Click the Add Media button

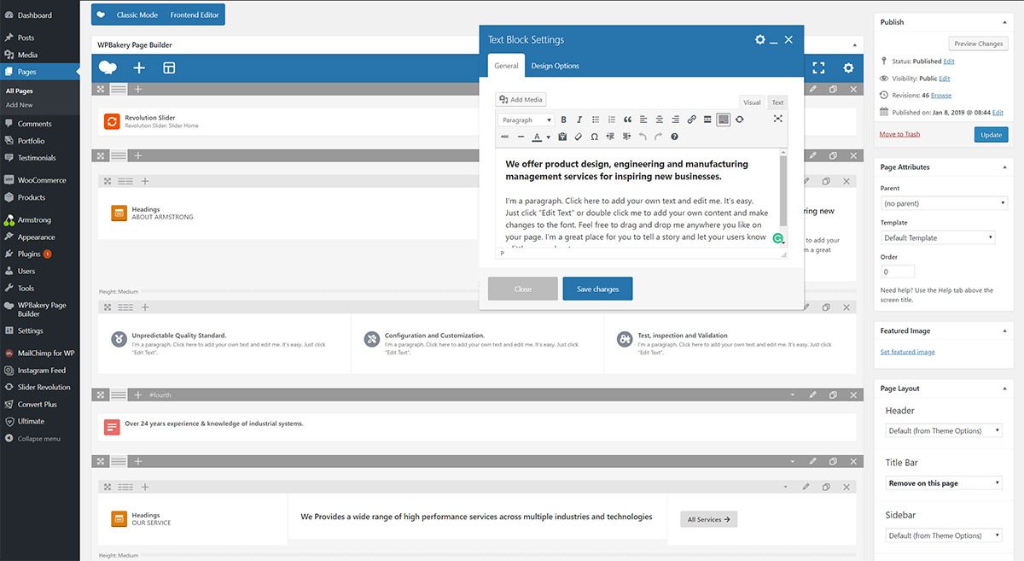tap(521, 100)
